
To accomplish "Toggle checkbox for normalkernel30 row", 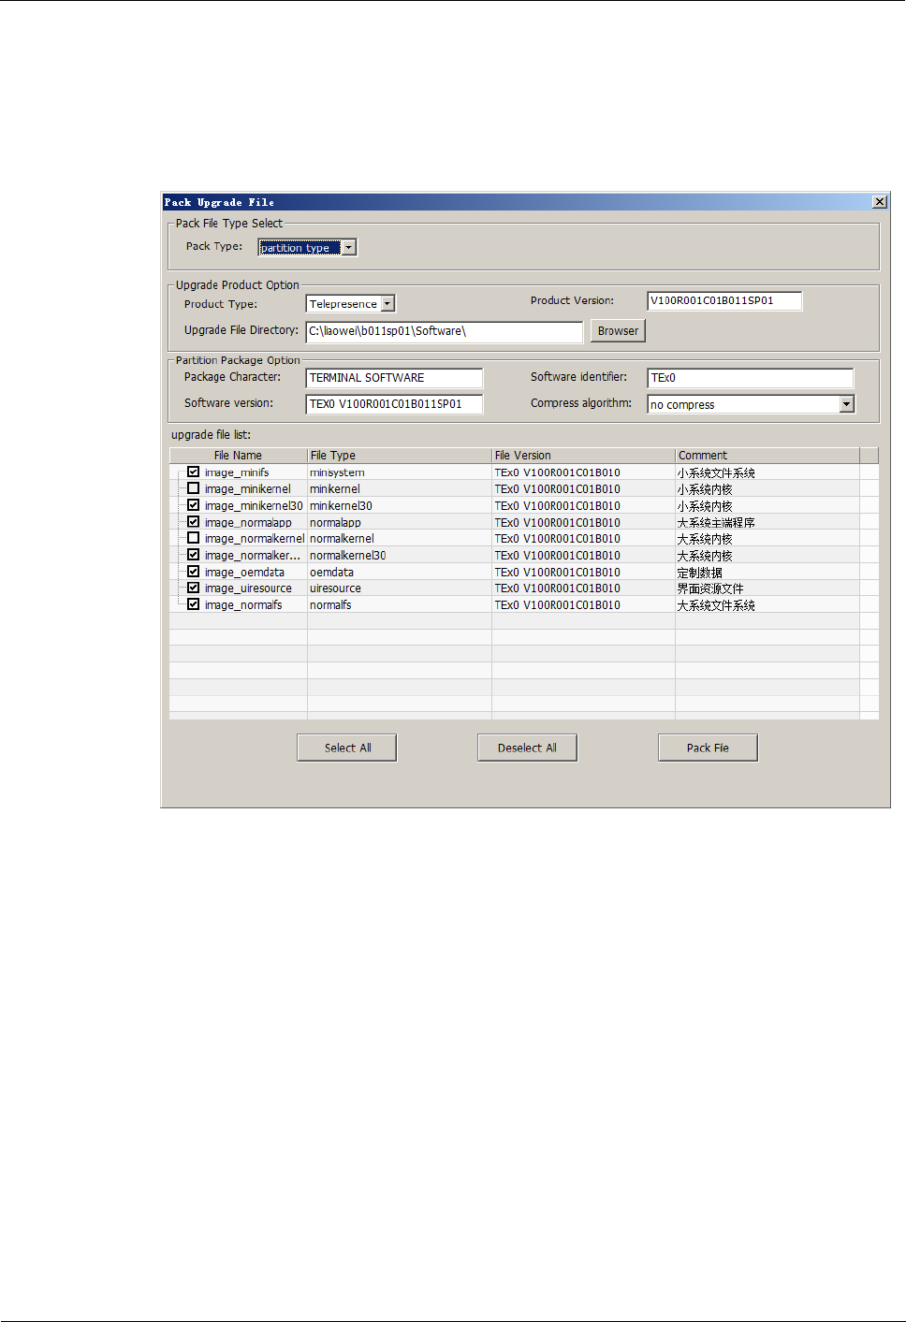I will pos(193,555).
